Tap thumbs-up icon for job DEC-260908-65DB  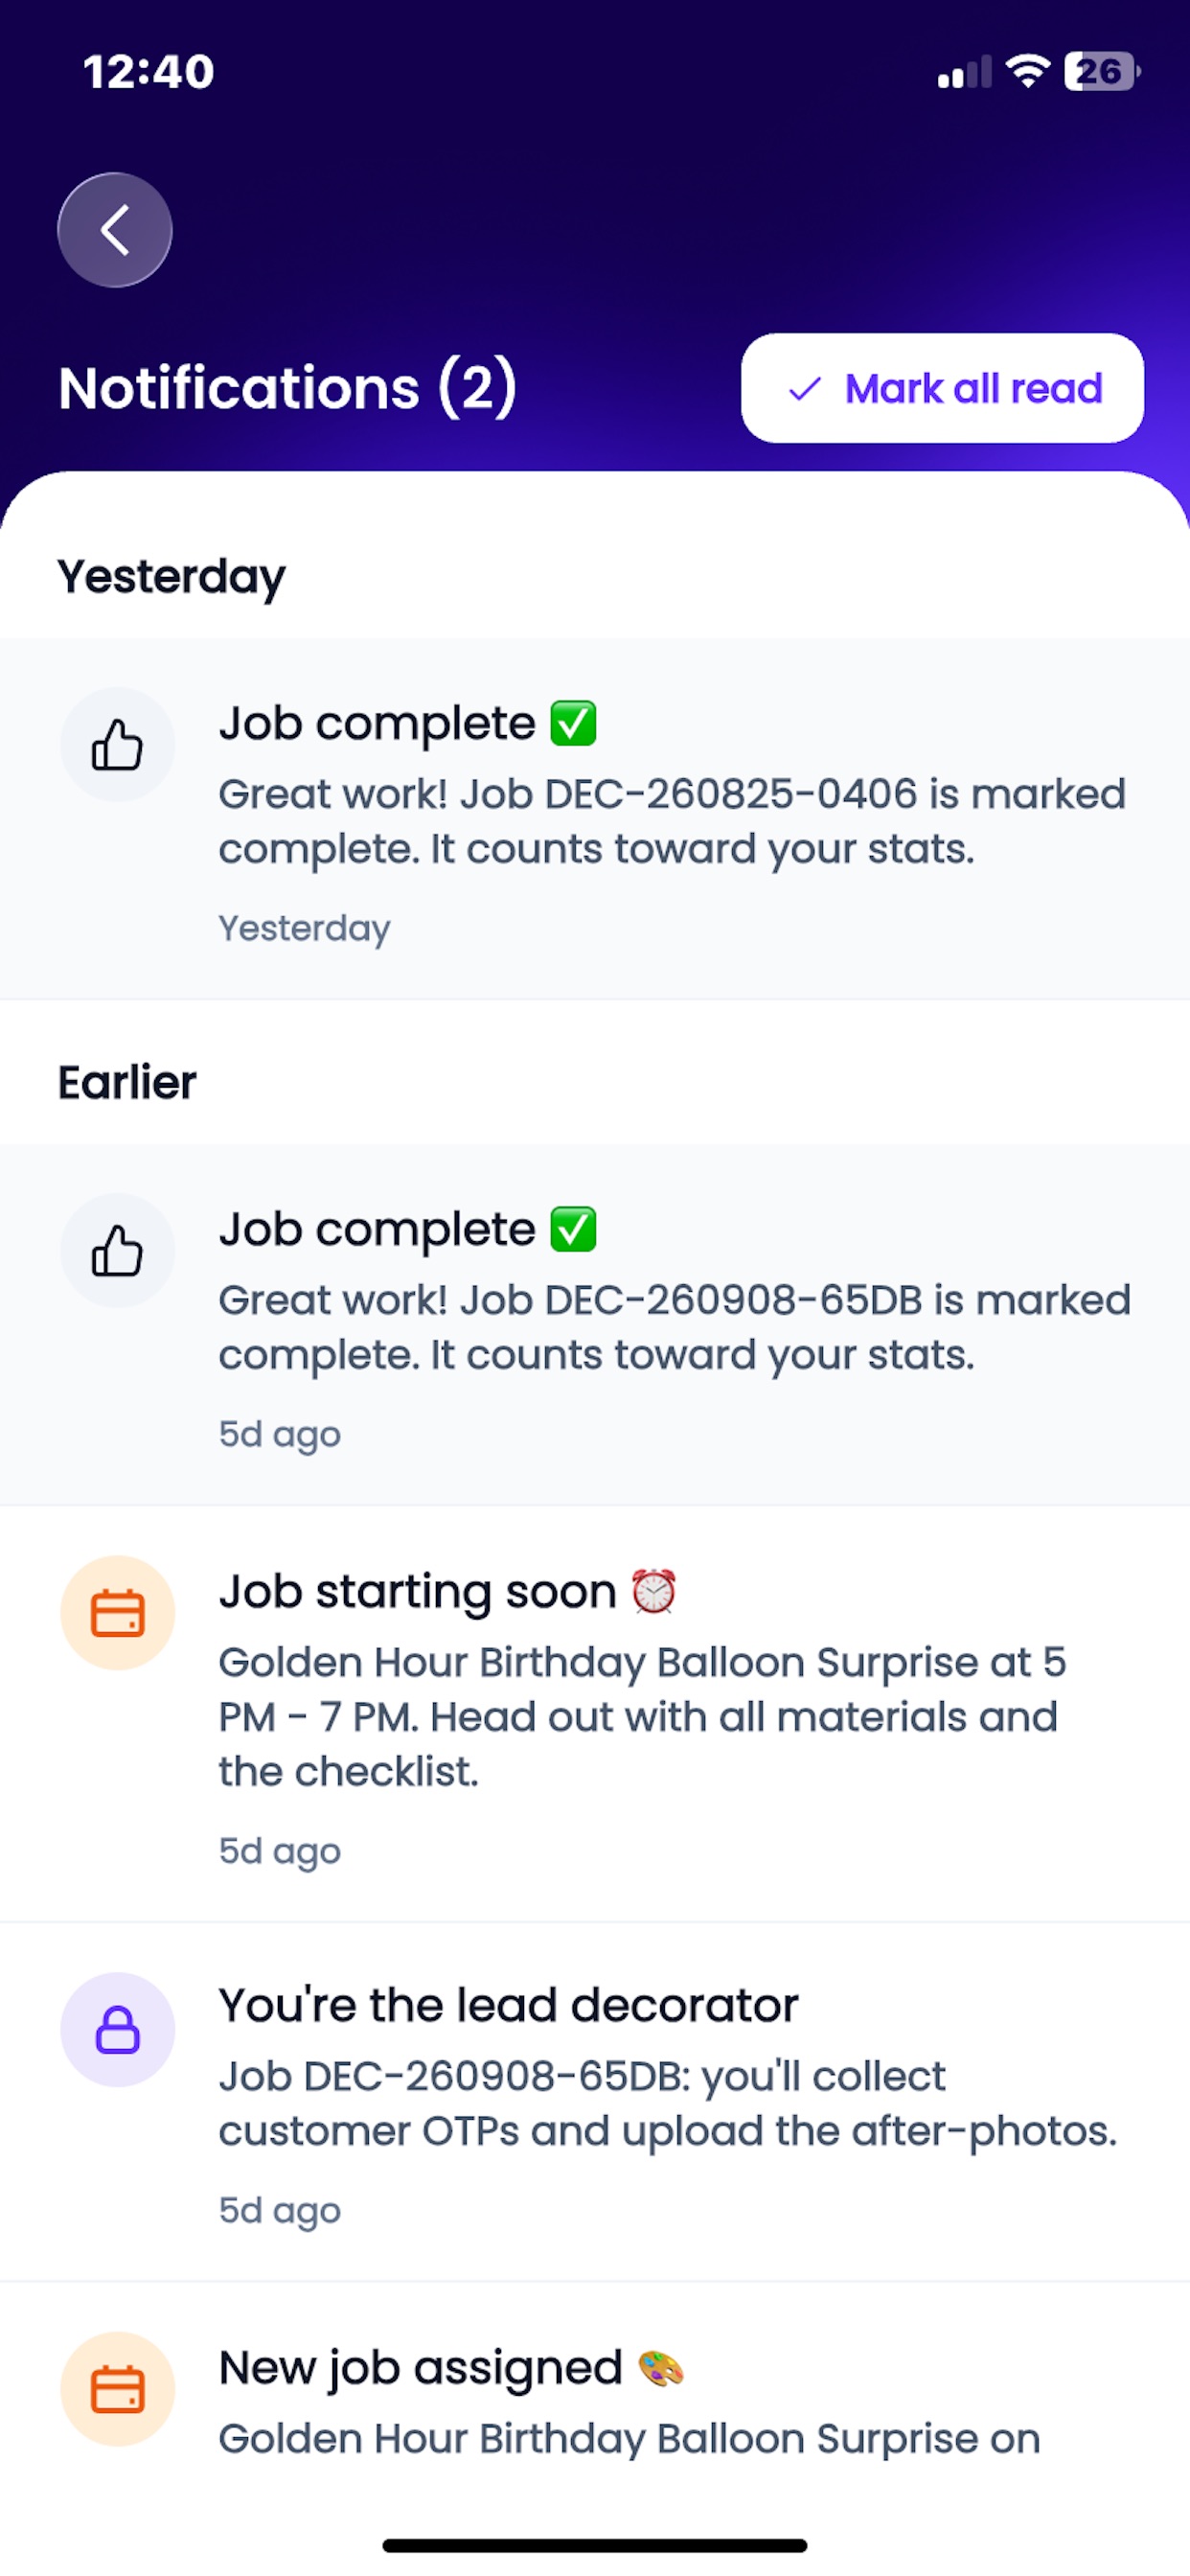[x=118, y=1251]
